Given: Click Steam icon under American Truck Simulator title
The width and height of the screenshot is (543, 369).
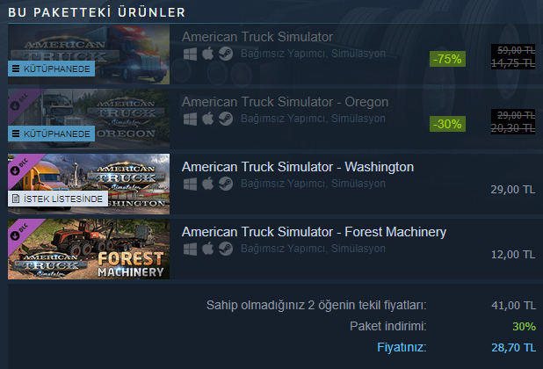Looking at the screenshot, I should (226, 54).
